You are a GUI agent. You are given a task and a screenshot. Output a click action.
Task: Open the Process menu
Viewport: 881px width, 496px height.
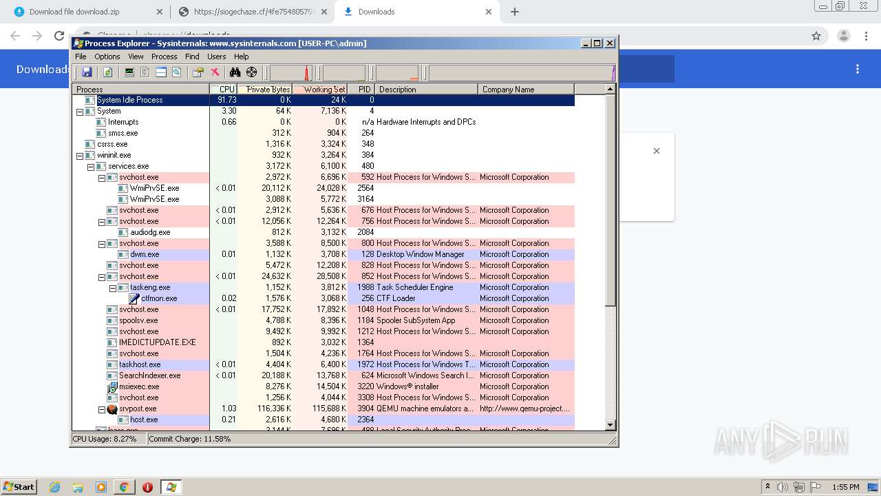164,56
